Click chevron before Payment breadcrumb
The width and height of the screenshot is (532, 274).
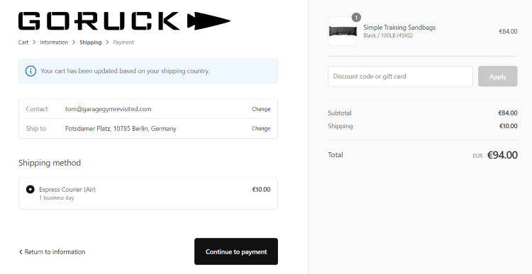pyautogui.click(x=108, y=42)
